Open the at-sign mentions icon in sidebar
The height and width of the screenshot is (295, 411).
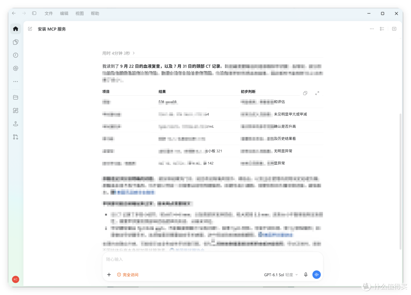[16, 68]
